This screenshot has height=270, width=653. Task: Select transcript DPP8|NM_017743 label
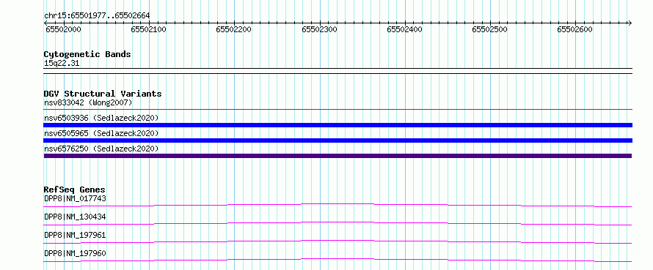coord(75,198)
